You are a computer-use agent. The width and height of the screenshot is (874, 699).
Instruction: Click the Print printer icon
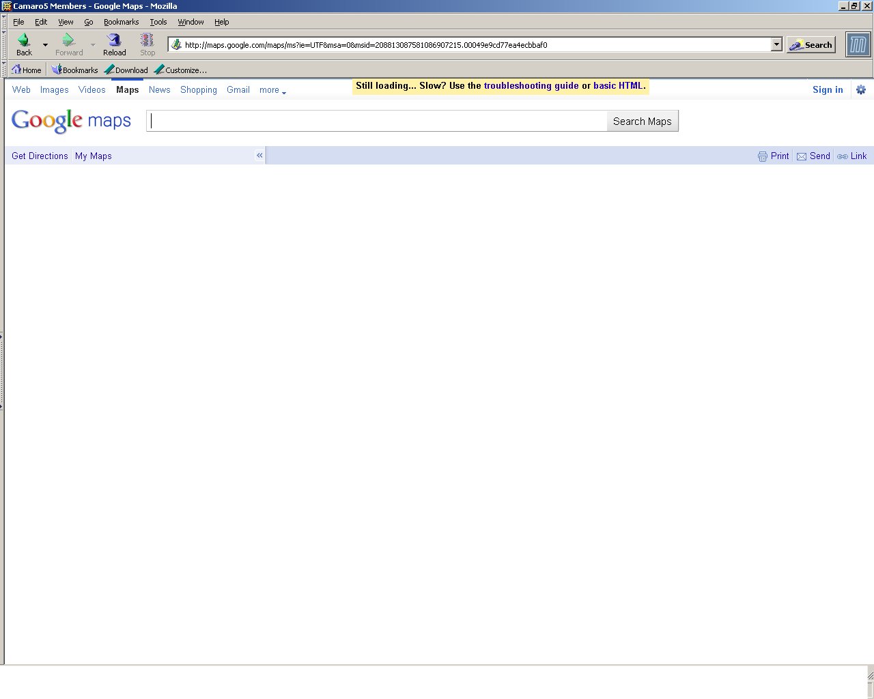[x=762, y=156]
